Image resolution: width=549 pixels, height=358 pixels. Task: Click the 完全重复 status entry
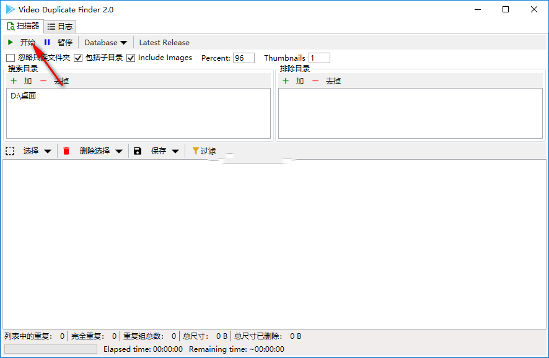tap(94, 336)
